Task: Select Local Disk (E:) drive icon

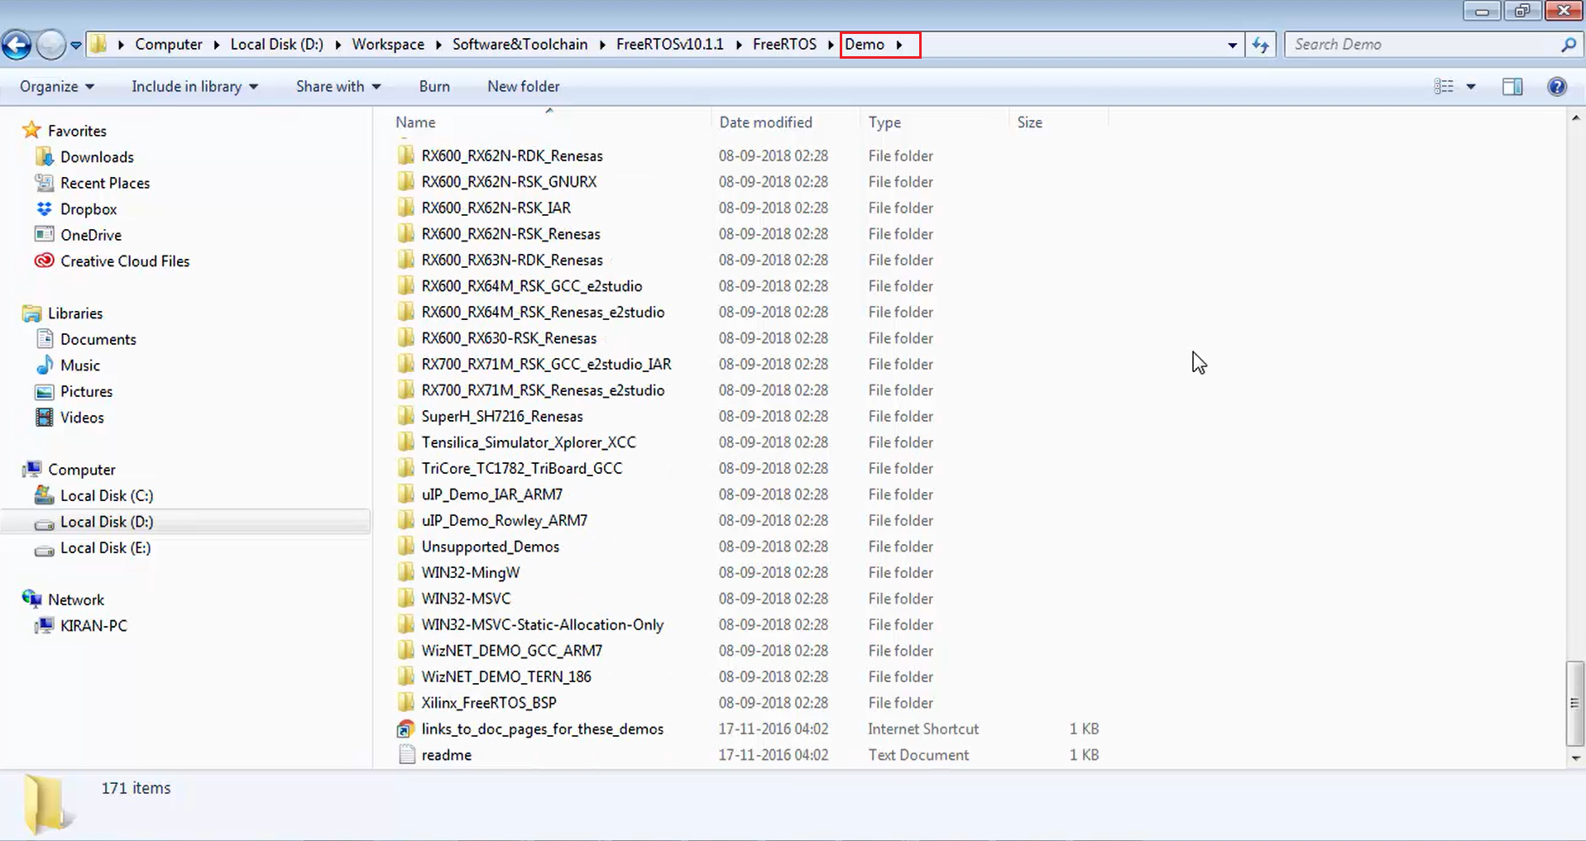Action: point(45,549)
